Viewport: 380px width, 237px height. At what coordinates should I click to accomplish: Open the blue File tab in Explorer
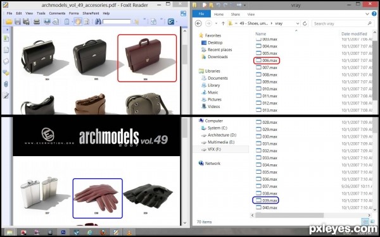(201, 14)
